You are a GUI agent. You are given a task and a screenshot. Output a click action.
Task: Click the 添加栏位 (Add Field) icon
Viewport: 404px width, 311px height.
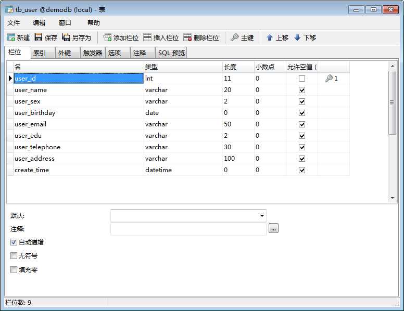coord(107,37)
